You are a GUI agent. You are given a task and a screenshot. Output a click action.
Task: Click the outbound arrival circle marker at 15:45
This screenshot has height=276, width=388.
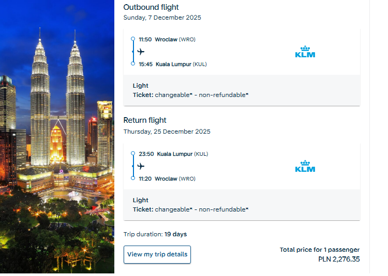pyautogui.click(x=133, y=63)
